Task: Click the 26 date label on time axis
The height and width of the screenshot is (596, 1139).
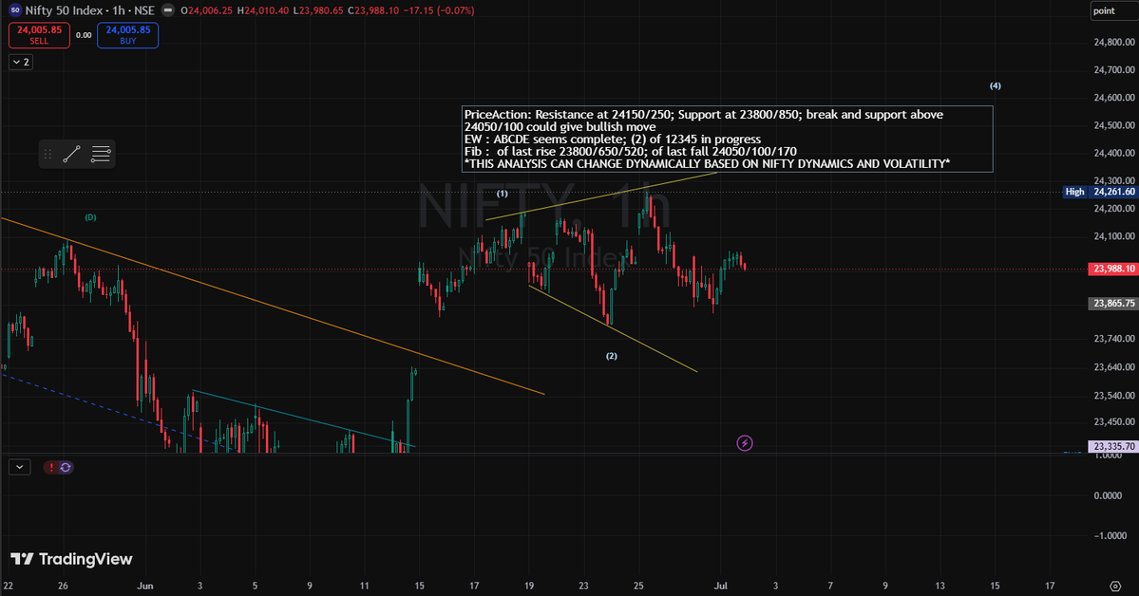Action: click(x=63, y=586)
